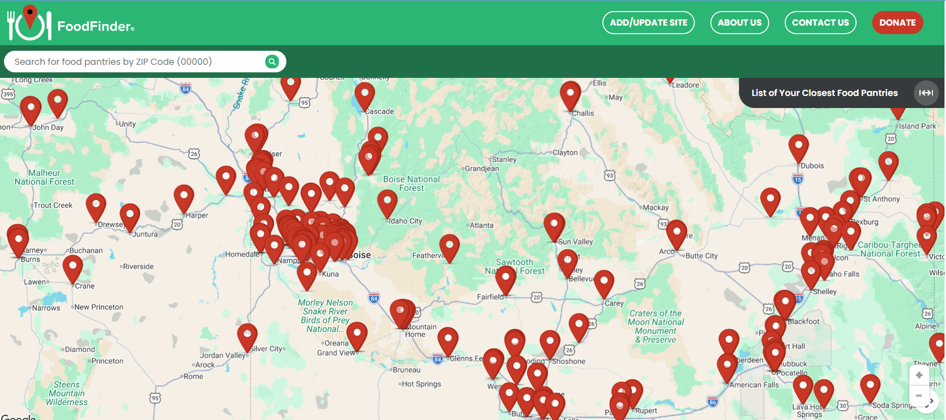The image size is (946, 420).
Task: Select the pantry pin at Glenns Ferry
Action: click(x=448, y=342)
